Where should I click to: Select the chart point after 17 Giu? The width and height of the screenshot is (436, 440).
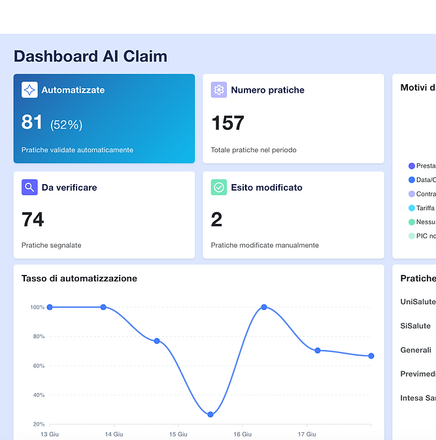(318, 350)
